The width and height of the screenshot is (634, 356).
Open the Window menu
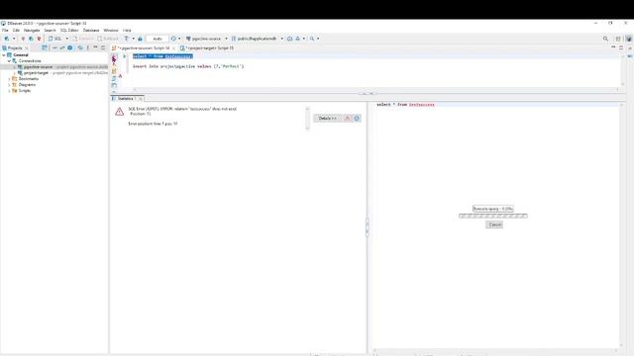pyautogui.click(x=111, y=31)
